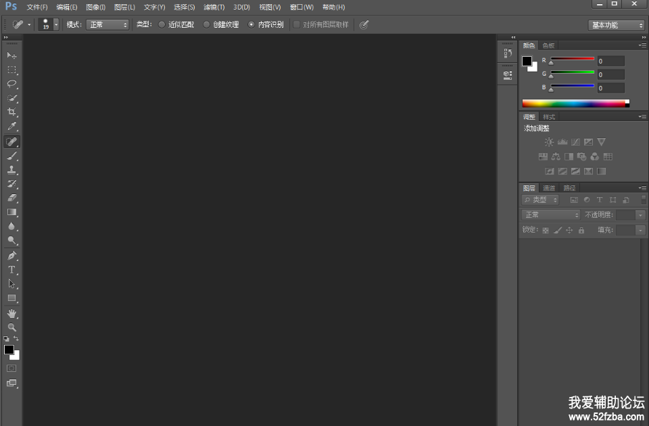Open the History panel icon
Screen dimensions: 649x426
tap(508, 53)
